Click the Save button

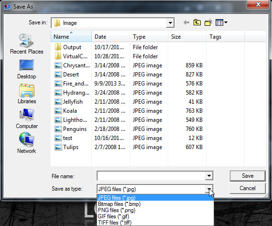(x=248, y=176)
